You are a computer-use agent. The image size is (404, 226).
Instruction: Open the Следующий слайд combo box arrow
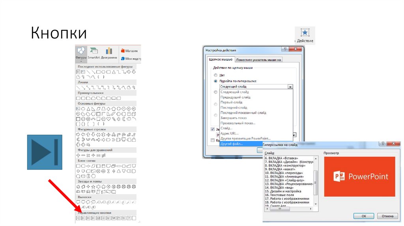point(290,87)
